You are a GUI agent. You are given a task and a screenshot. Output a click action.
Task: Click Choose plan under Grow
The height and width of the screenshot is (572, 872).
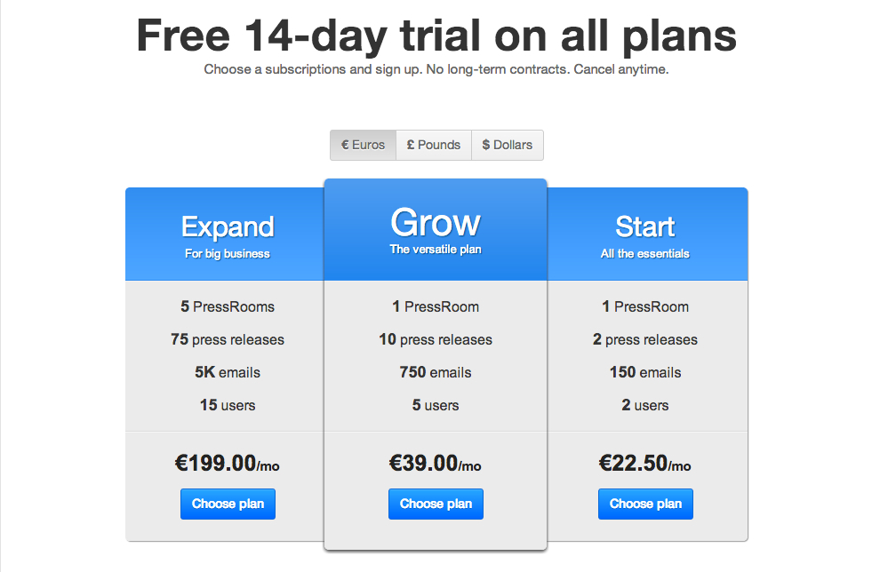436,504
